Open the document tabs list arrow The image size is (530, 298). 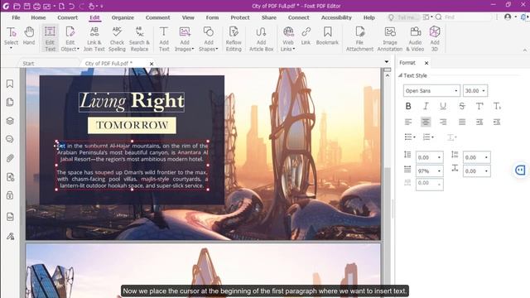387,62
